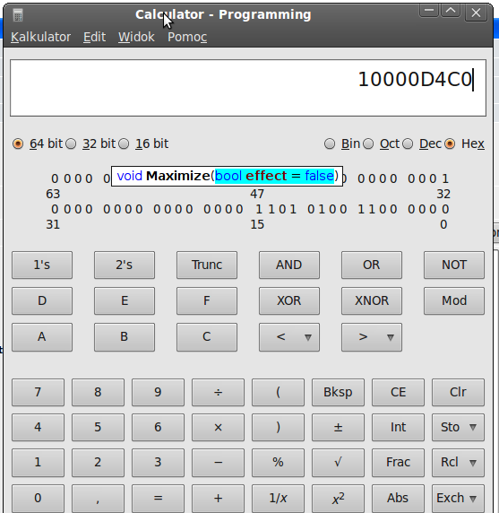Click the 1/x reciprocal button
This screenshot has width=499, height=513.
point(278,499)
